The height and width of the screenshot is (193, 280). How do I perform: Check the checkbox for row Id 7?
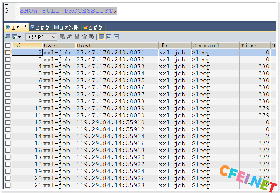click(x=8, y=87)
